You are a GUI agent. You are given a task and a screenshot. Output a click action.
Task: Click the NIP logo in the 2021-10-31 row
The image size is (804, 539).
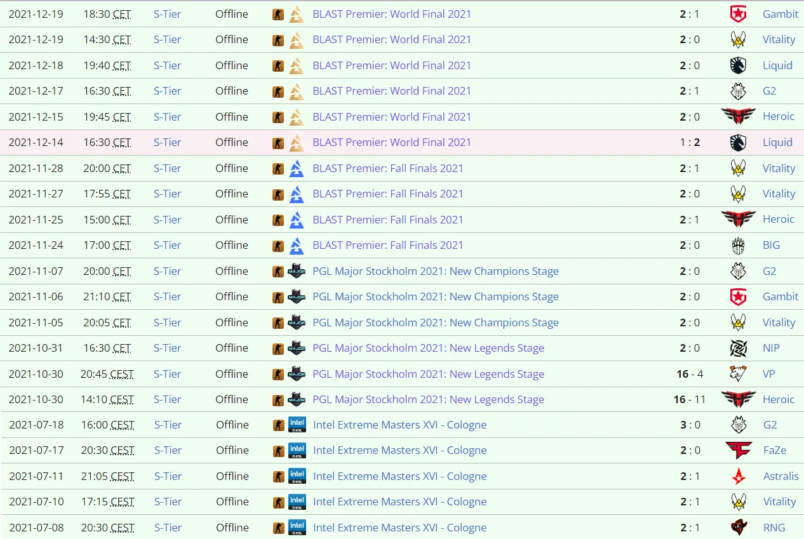coord(738,348)
